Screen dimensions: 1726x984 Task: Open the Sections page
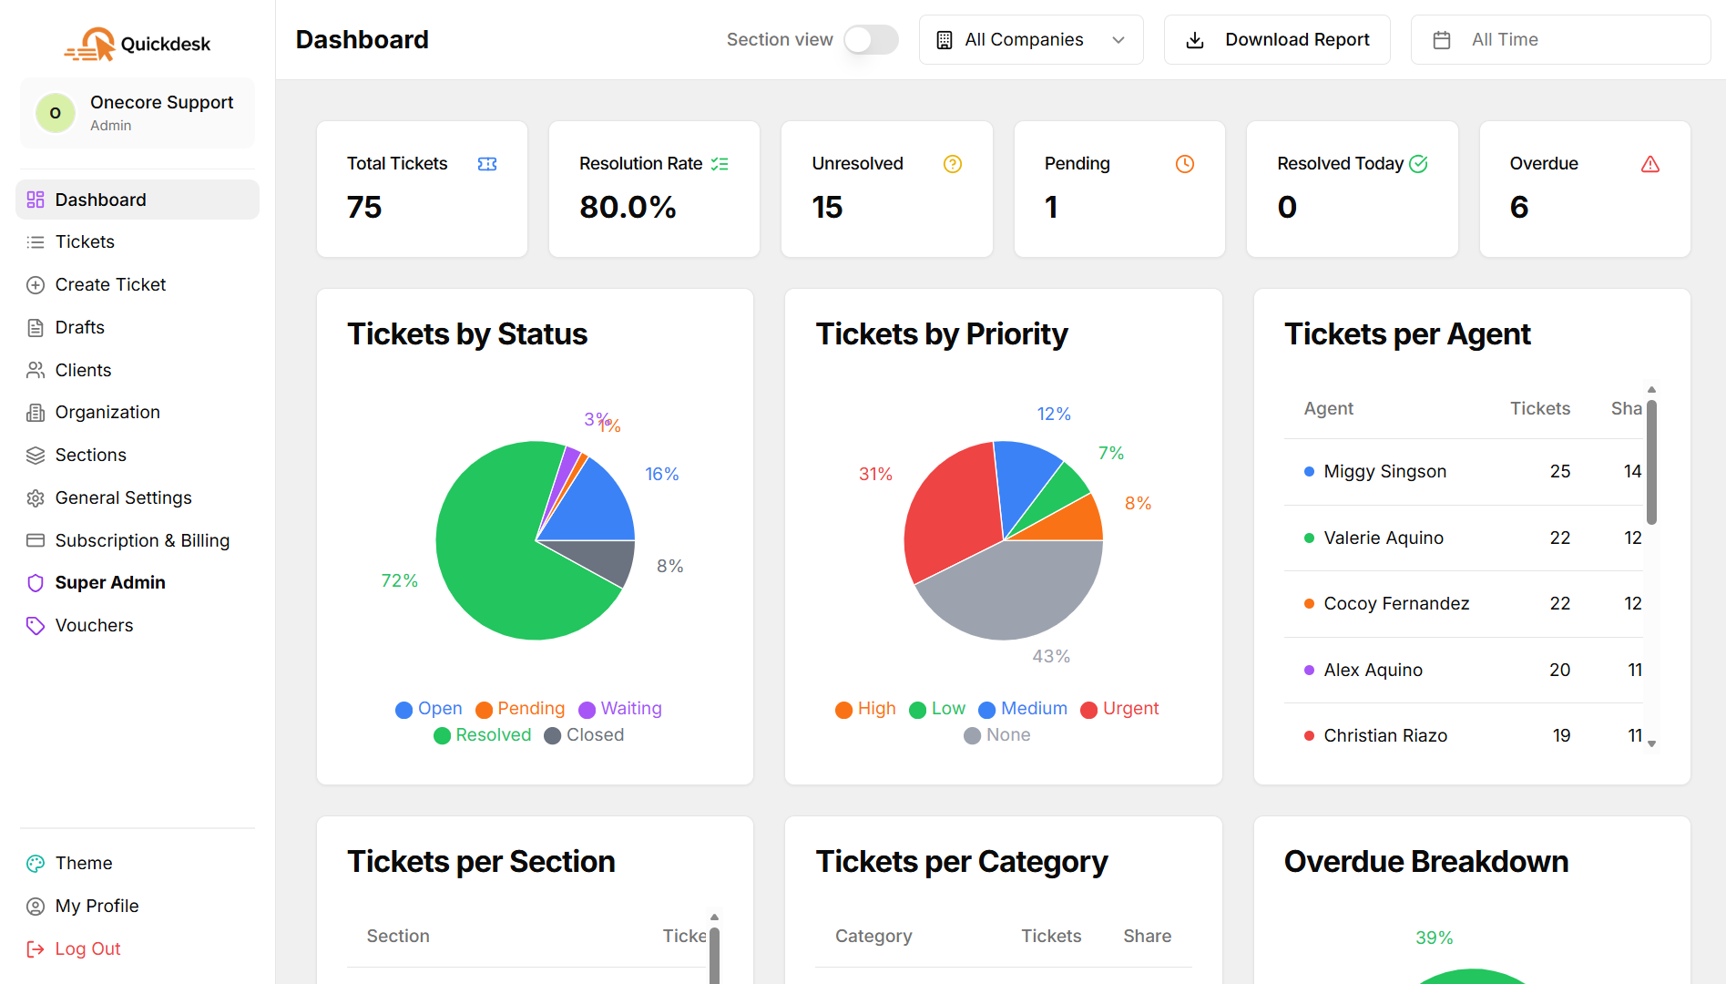[x=138, y=456]
